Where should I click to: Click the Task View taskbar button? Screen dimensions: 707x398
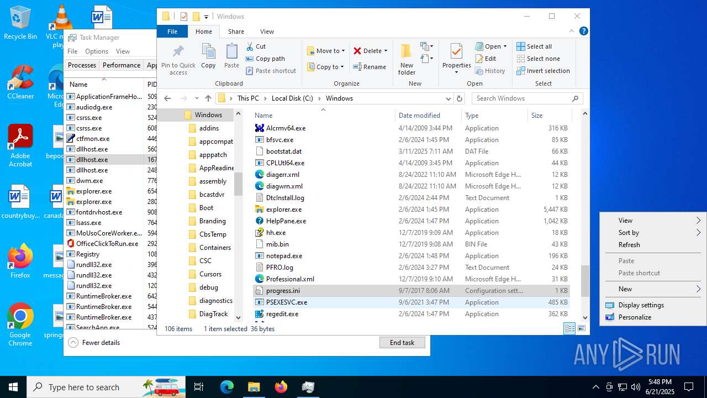click(199, 387)
